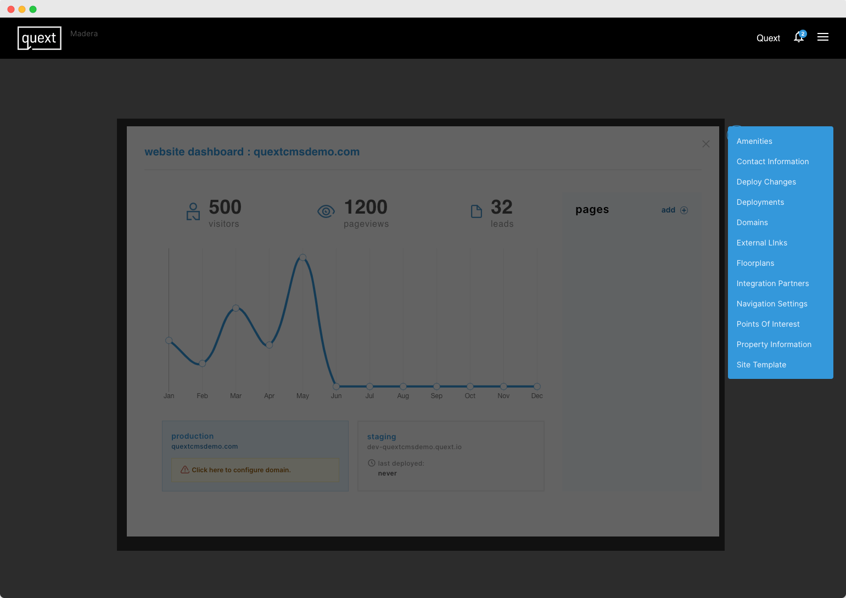This screenshot has width=846, height=598.
Task: Click the website dashboard title
Action: pyautogui.click(x=252, y=152)
